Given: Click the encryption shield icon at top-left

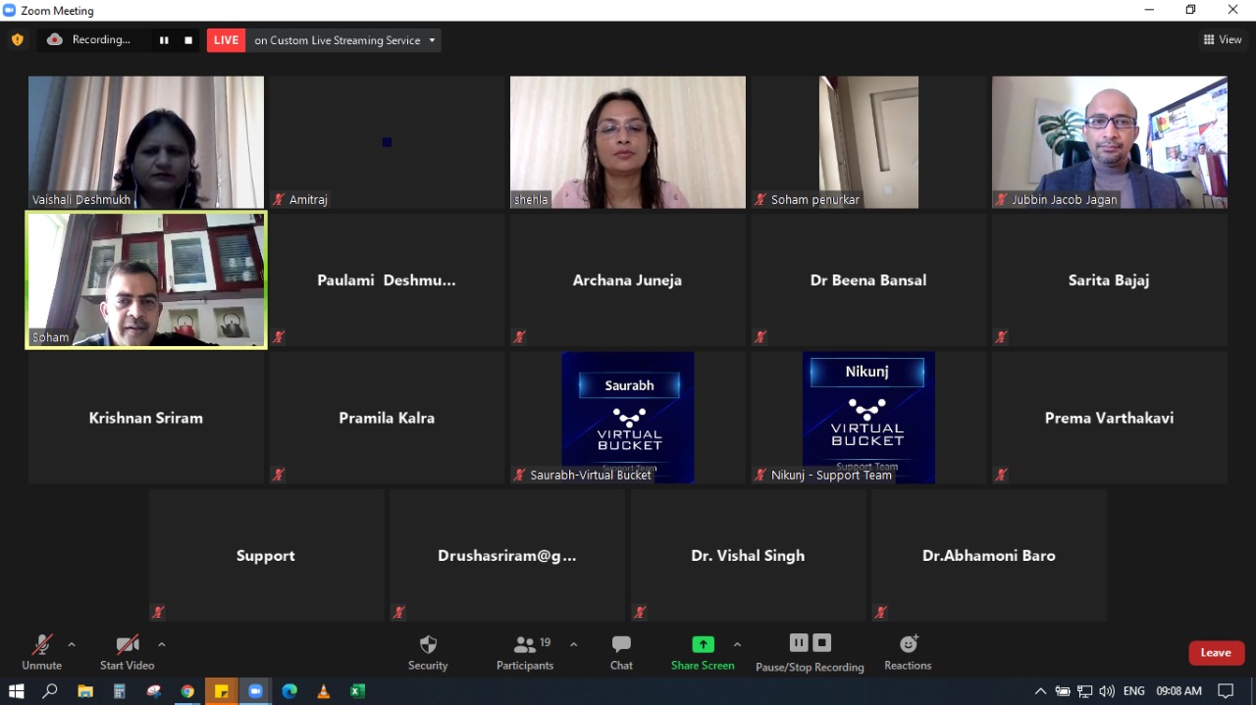Looking at the screenshot, I should tap(17, 40).
